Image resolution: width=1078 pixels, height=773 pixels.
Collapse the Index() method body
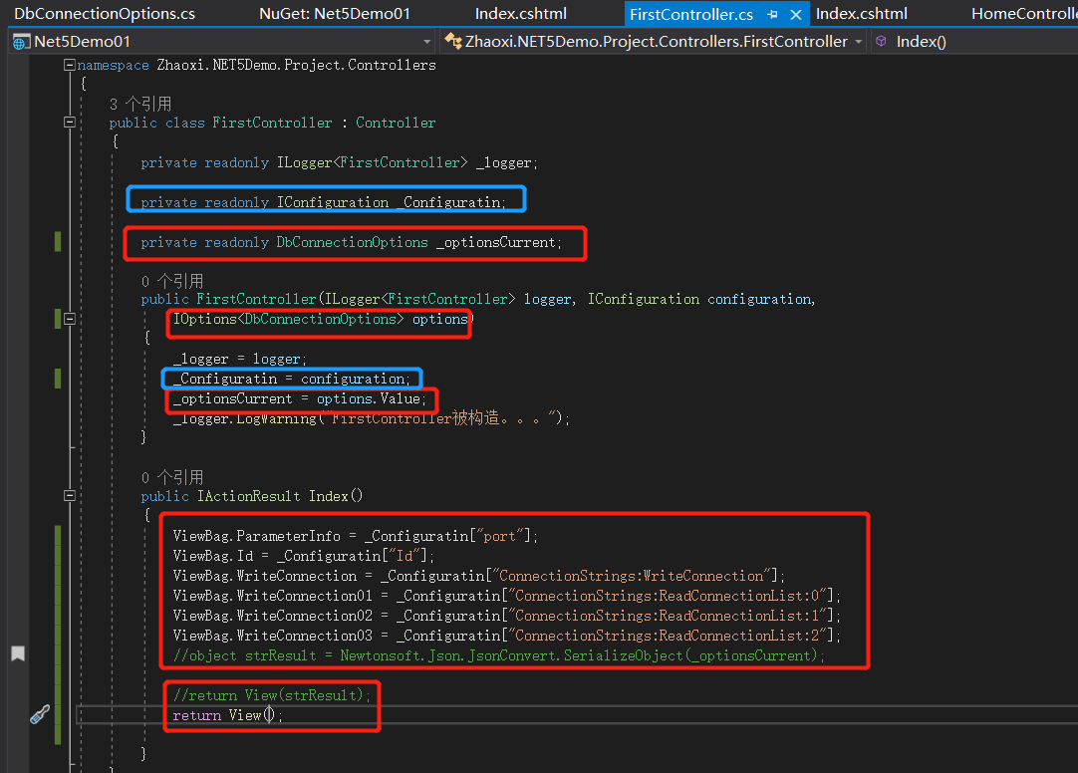[x=70, y=495]
